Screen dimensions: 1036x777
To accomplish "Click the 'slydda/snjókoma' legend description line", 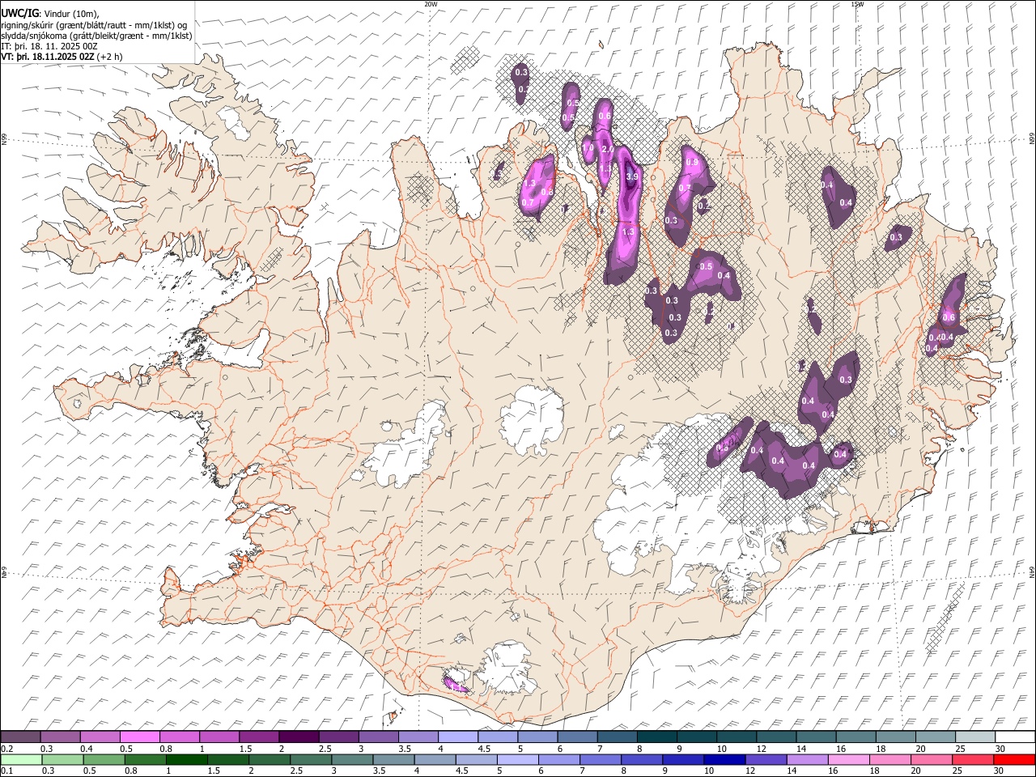I will point(96,36).
